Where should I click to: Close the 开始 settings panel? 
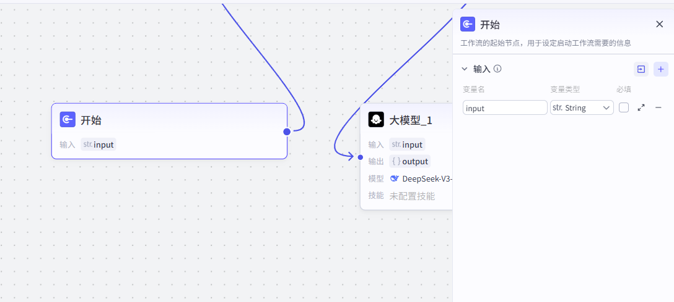click(x=659, y=24)
